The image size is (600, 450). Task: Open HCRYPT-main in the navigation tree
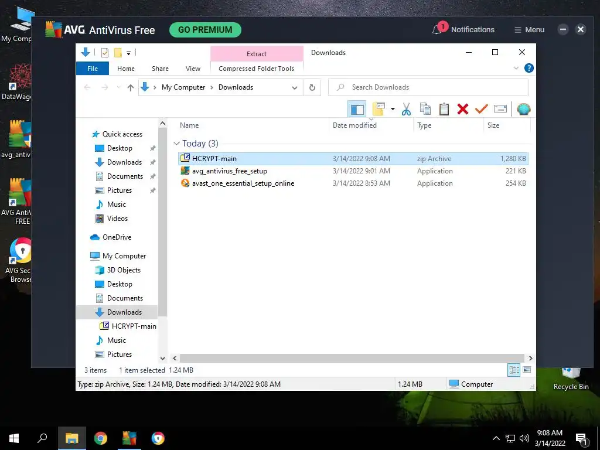(x=134, y=326)
